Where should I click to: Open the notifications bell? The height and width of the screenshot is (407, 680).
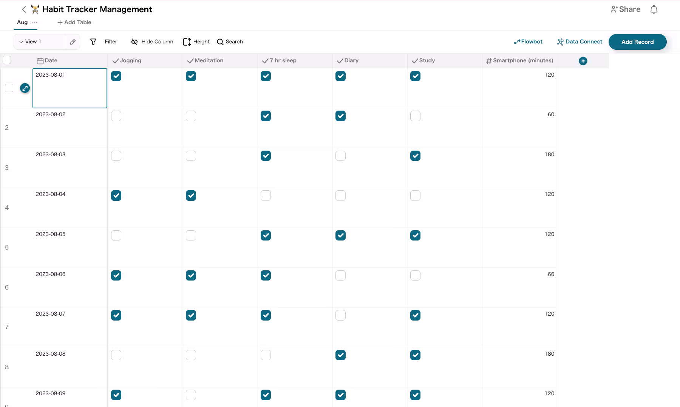point(654,9)
